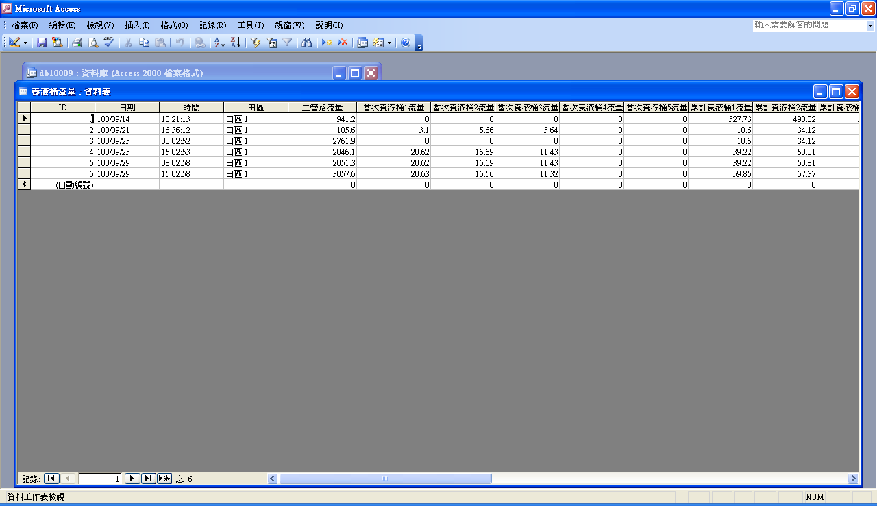Go to the next record
The image size is (877, 506).
click(132, 479)
